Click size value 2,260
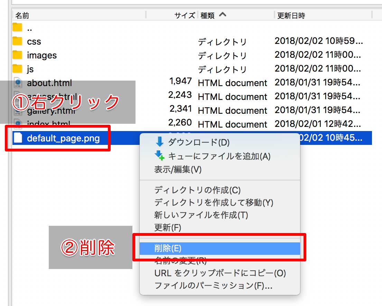Viewport: 382px width, 306px height. point(180,122)
